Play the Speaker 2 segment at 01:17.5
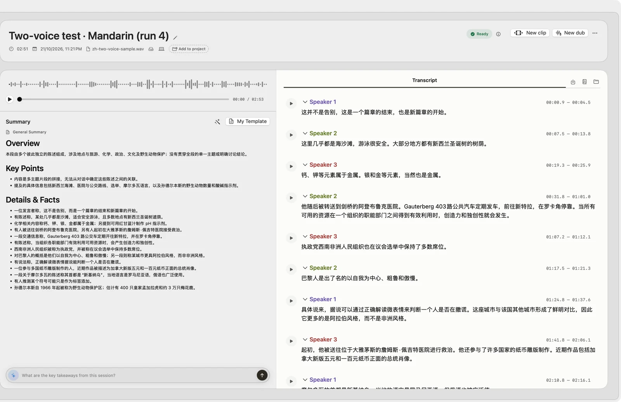Viewport: 621px width, 402px height. point(291,269)
